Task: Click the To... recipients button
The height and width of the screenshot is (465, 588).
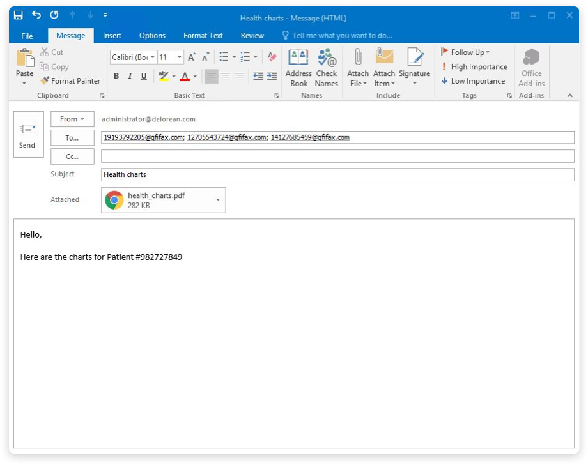Action: point(72,137)
